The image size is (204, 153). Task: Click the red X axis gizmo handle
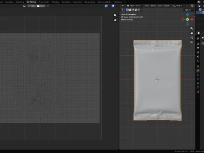[x=192, y=20]
